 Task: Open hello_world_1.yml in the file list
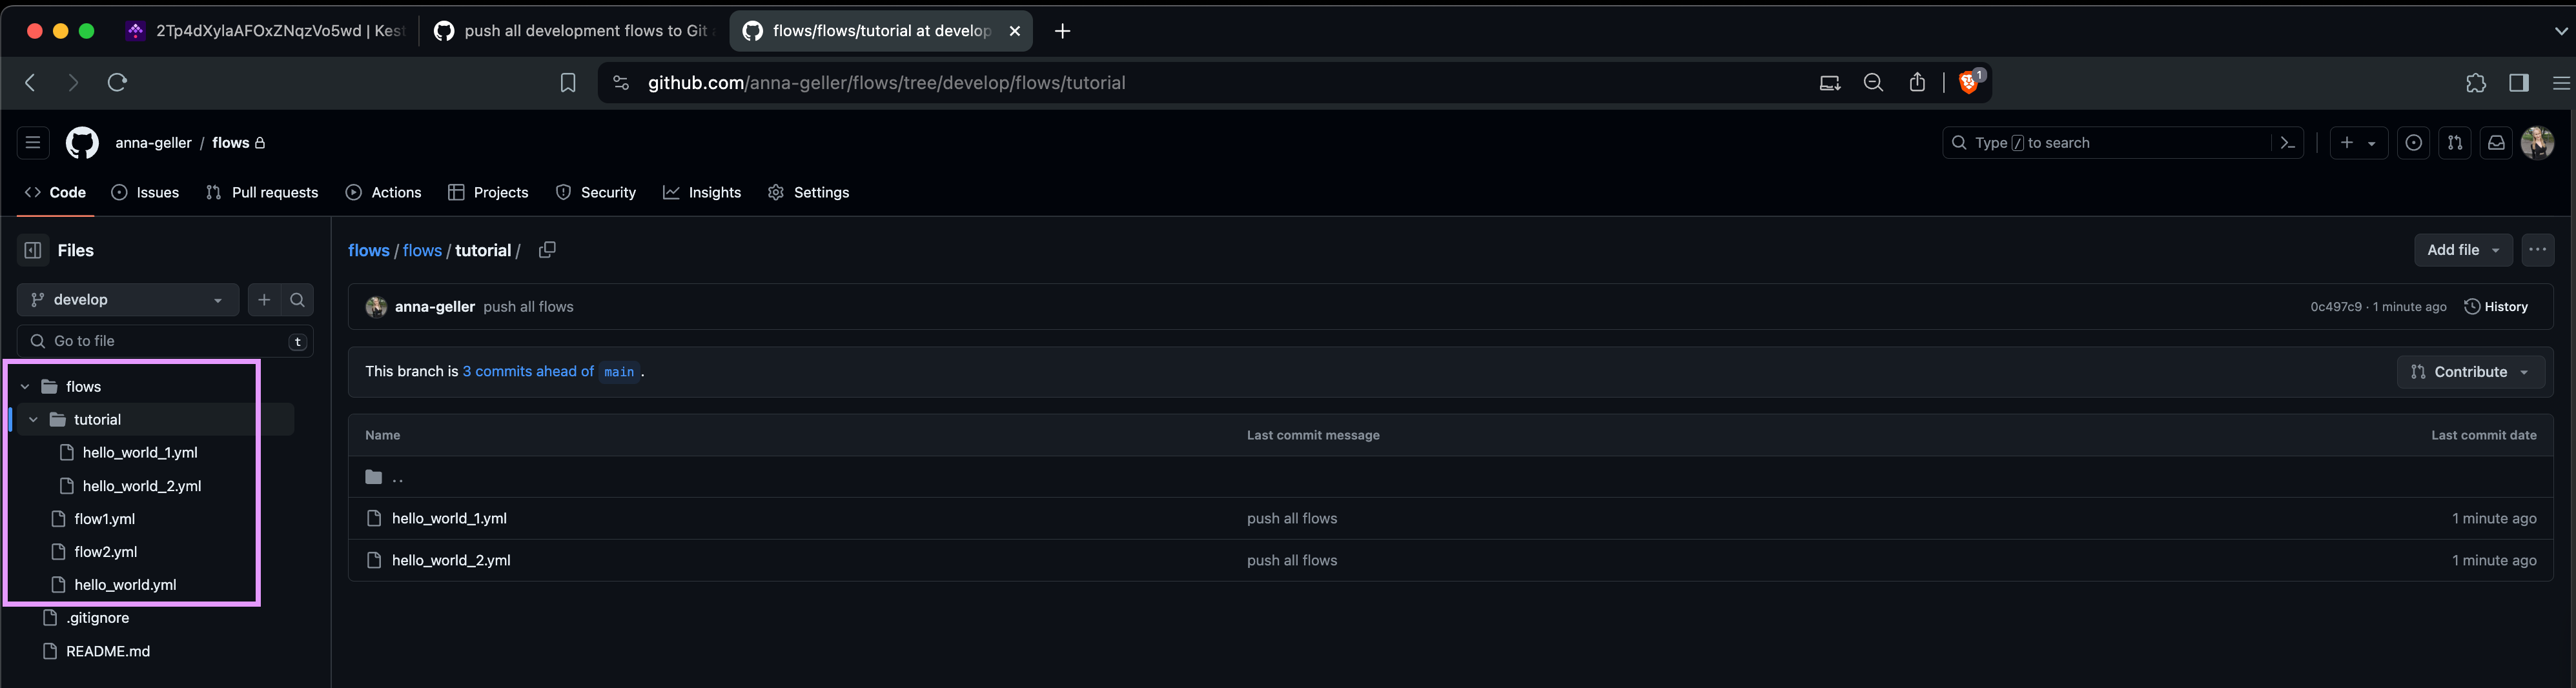click(449, 519)
